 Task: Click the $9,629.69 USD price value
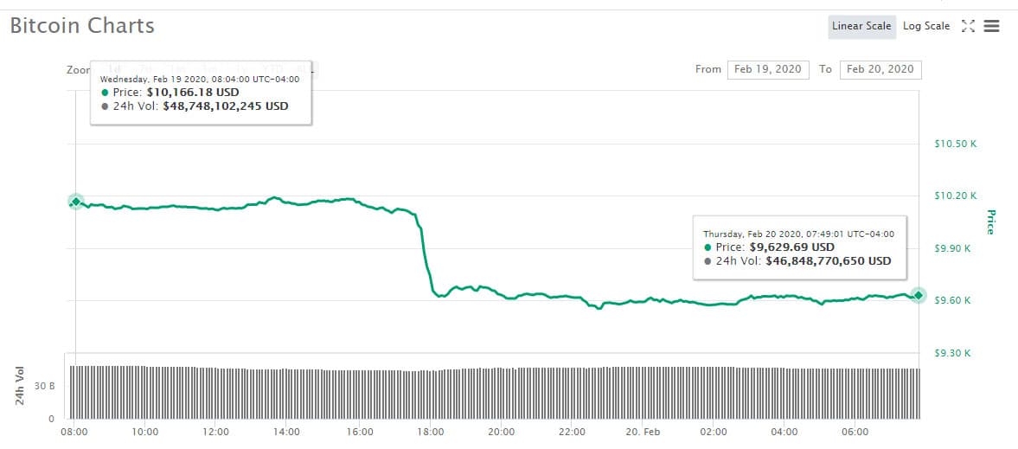(x=792, y=247)
